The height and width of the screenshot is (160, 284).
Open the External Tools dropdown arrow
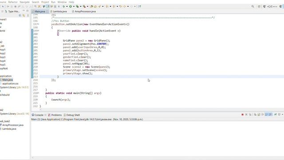pos(87,6)
